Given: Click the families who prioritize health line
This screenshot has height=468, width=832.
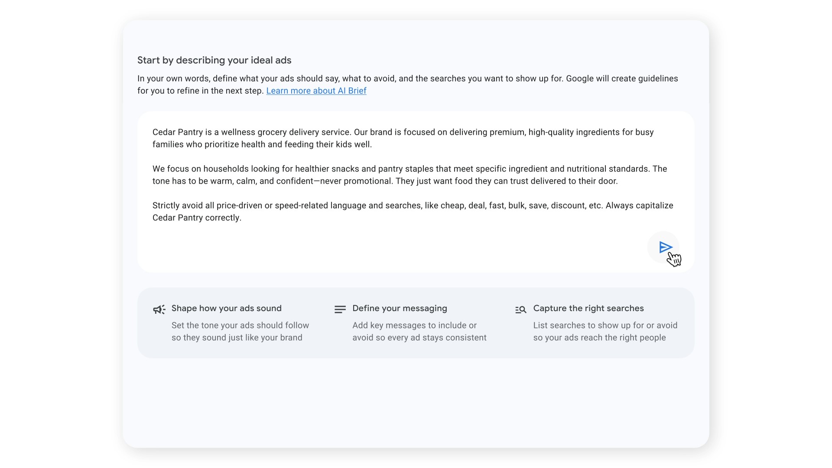Looking at the screenshot, I should click(262, 144).
